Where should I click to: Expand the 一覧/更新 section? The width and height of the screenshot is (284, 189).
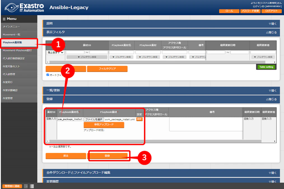pyautogui.click(x=273, y=90)
